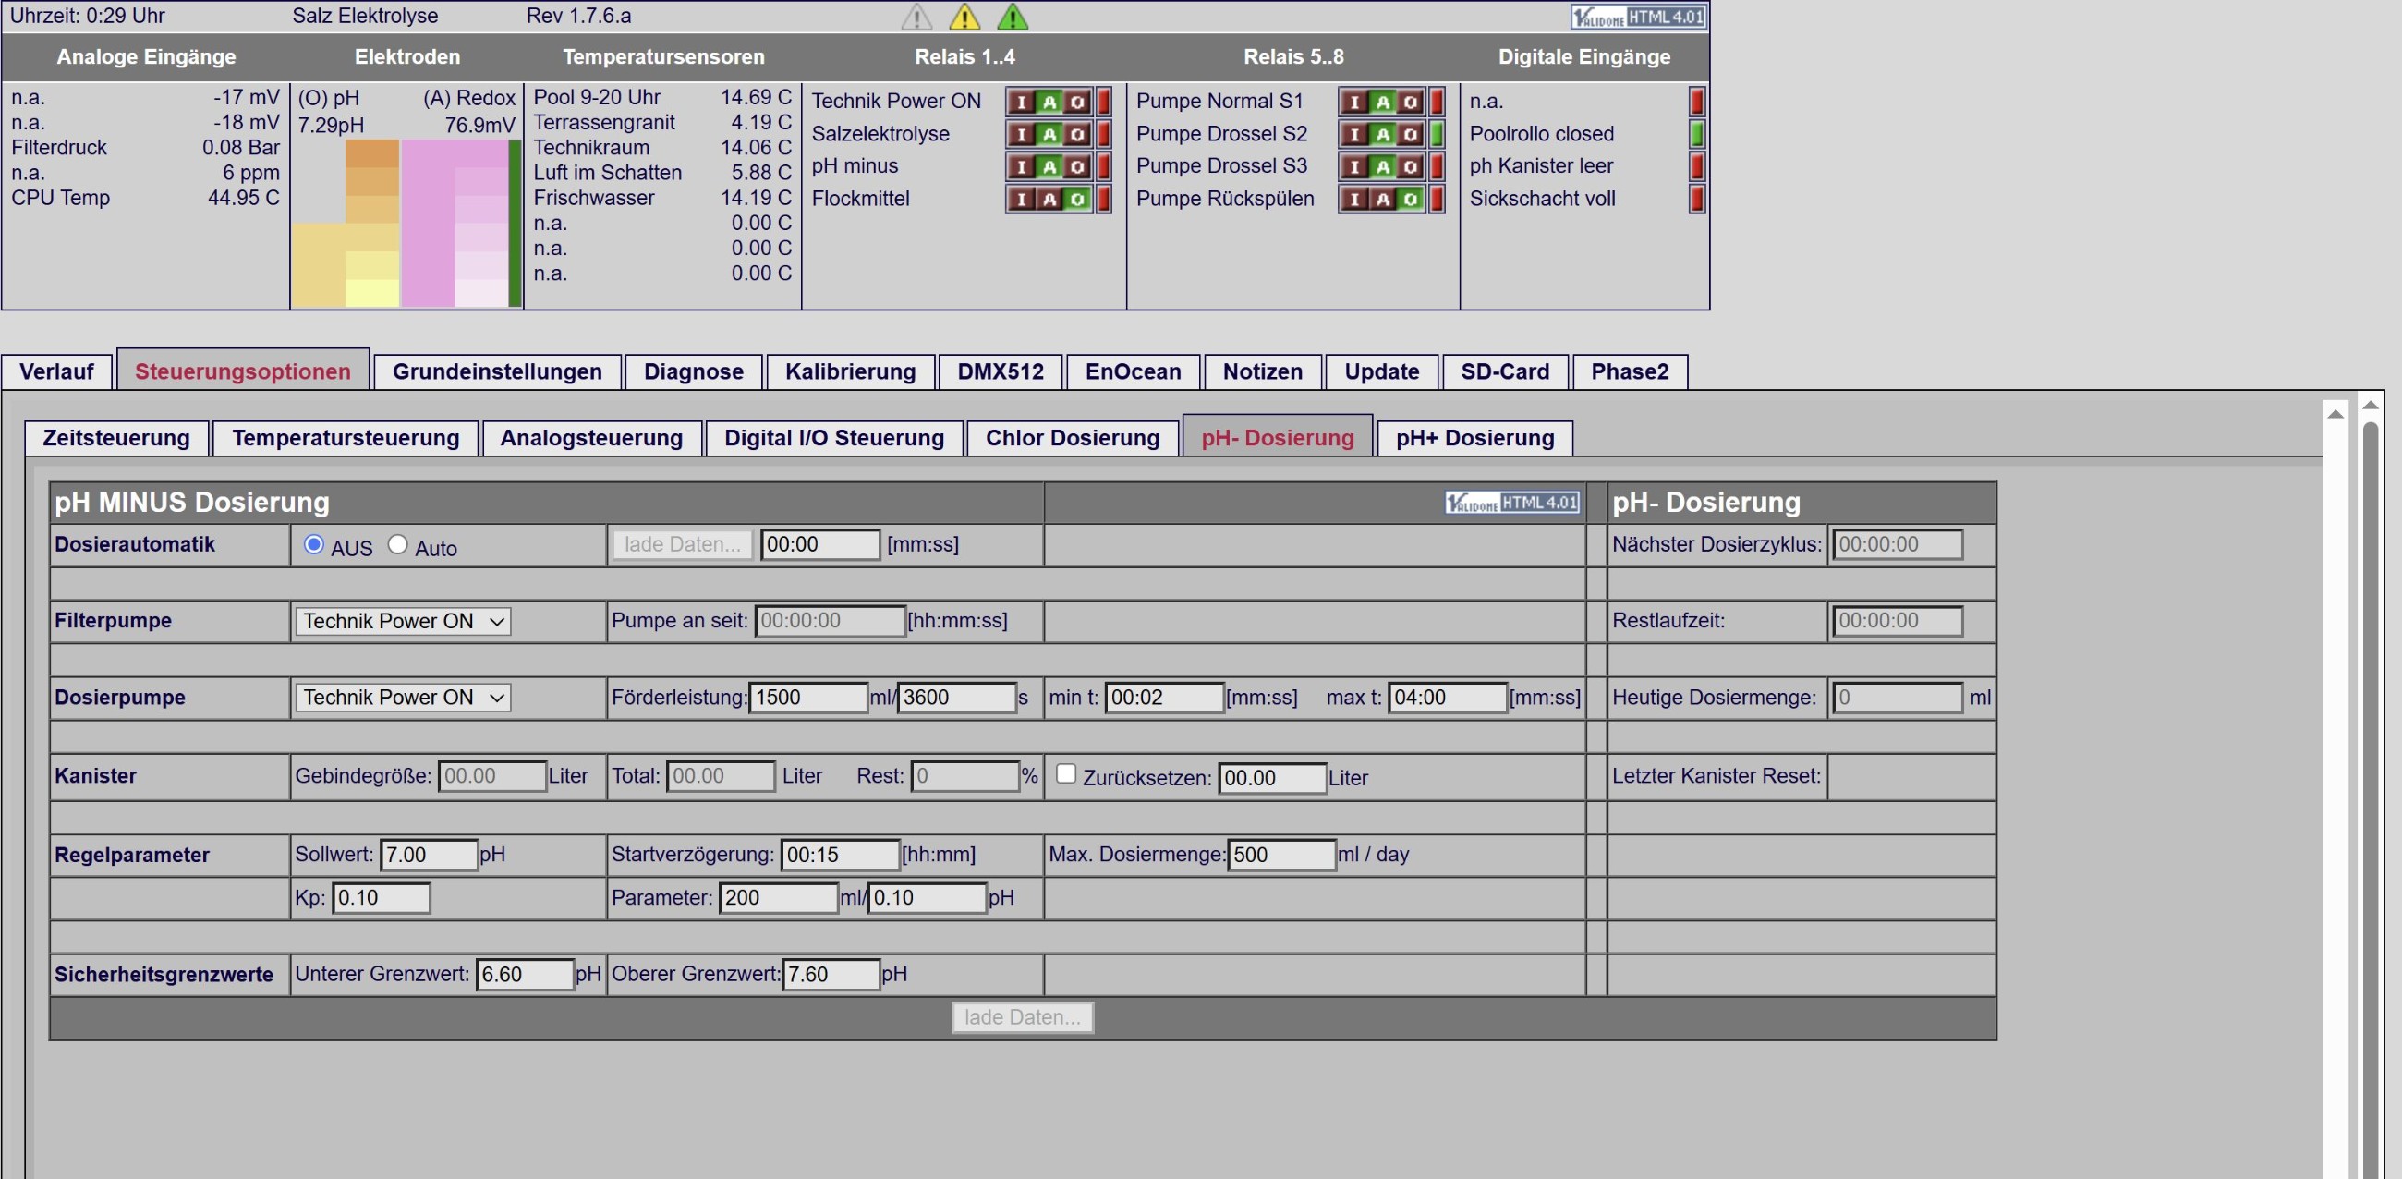This screenshot has height=1179, width=2402.
Task: Set Salzelektrolyse relay to I mode
Action: [1021, 134]
